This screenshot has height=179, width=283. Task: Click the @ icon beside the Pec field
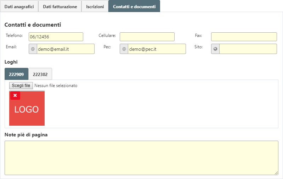124,49
